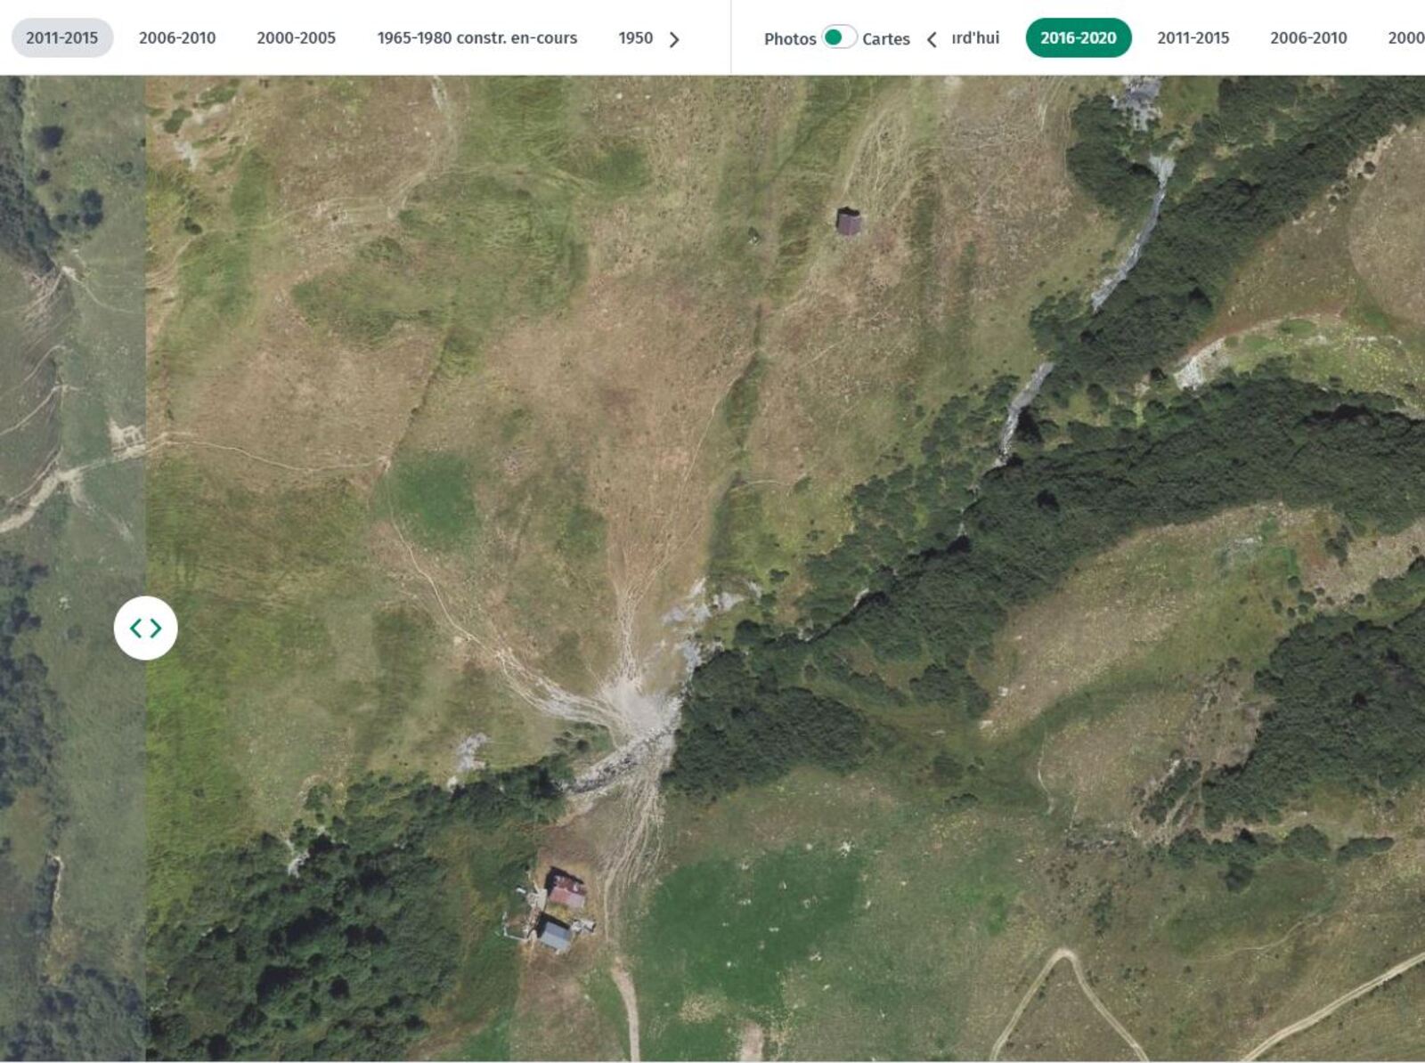Select the partially visible Aujourd'hui tab
The width and height of the screenshot is (1425, 1063).
[x=975, y=37]
